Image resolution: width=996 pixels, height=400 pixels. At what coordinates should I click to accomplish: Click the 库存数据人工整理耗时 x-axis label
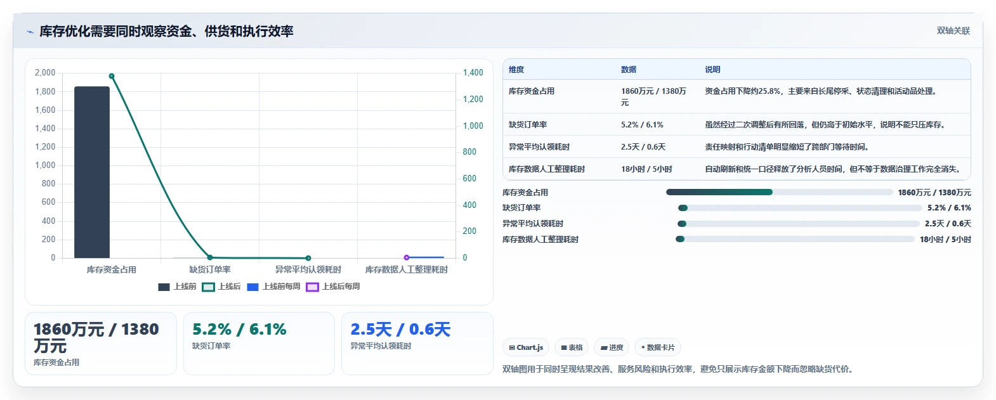(x=407, y=270)
